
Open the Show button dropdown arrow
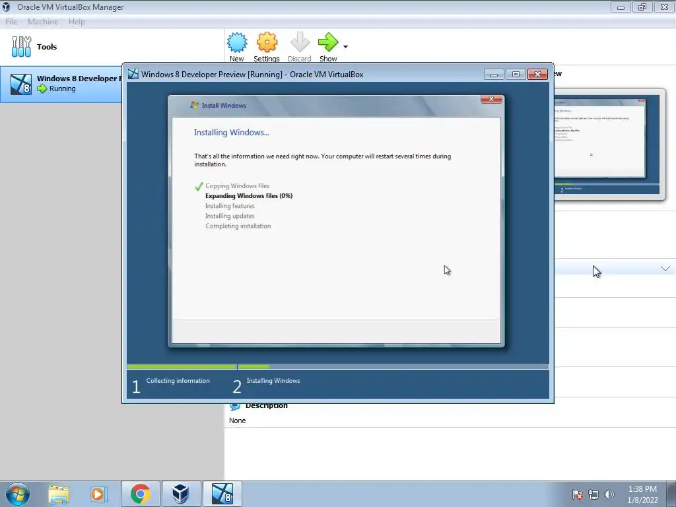point(345,47)
